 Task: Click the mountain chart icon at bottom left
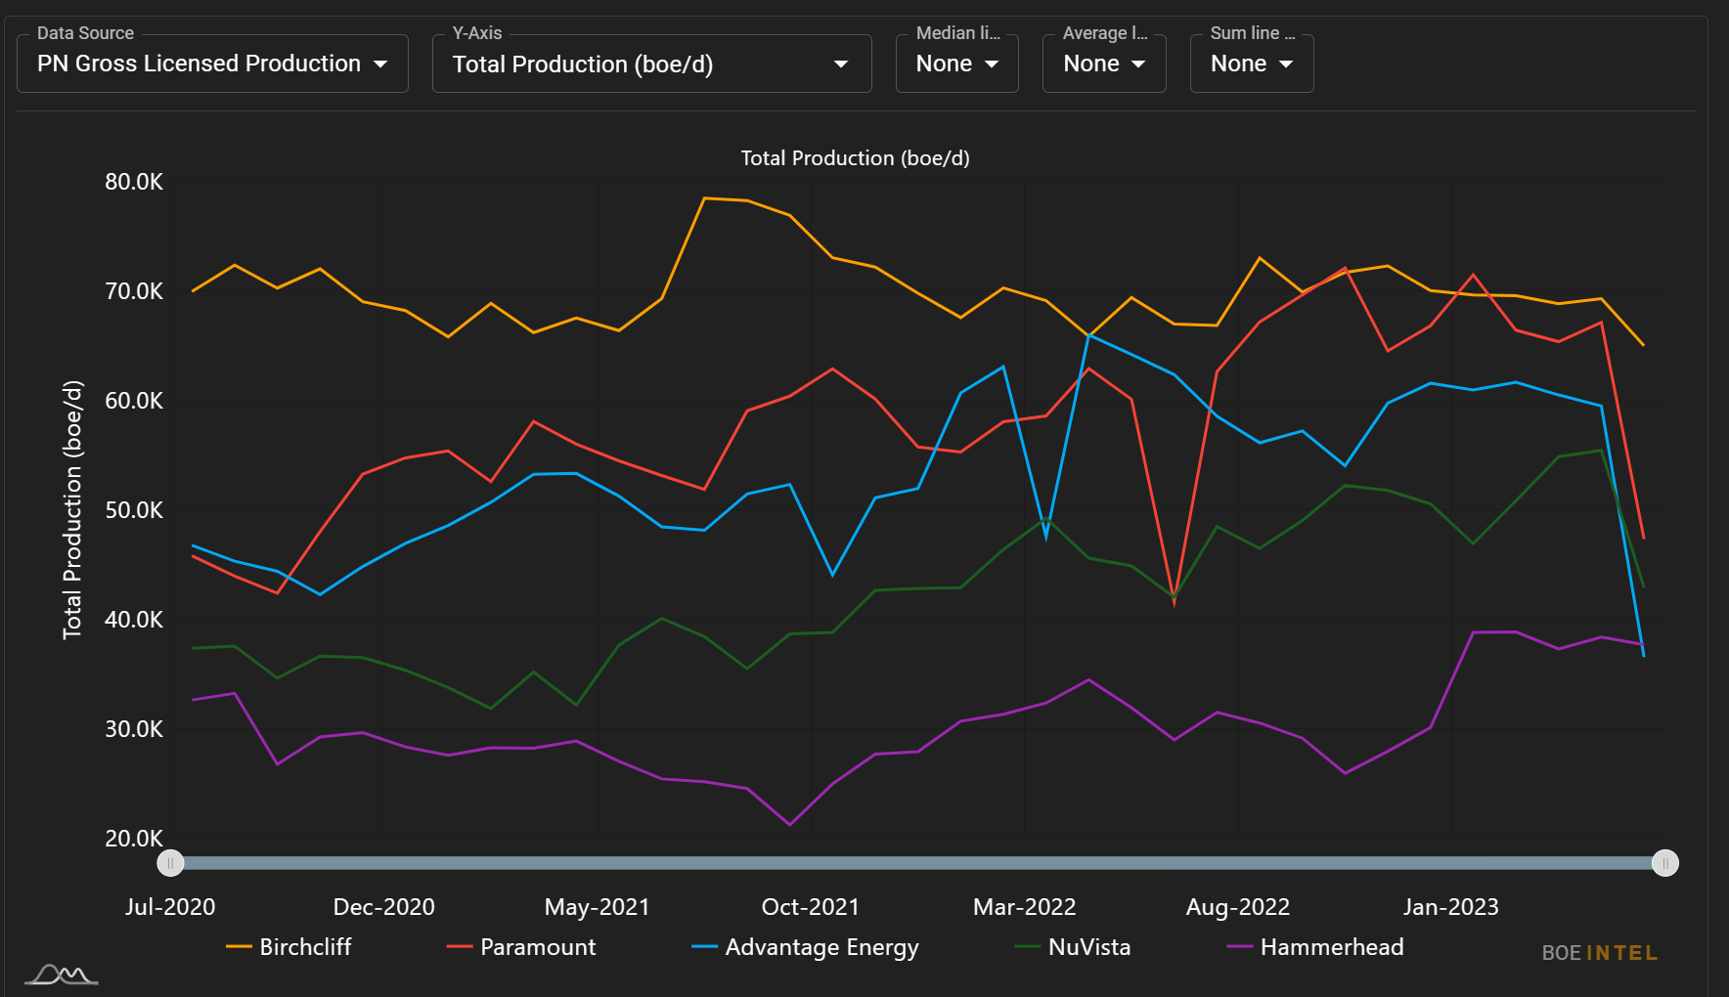pyautogui.click(x=62, y=975)
